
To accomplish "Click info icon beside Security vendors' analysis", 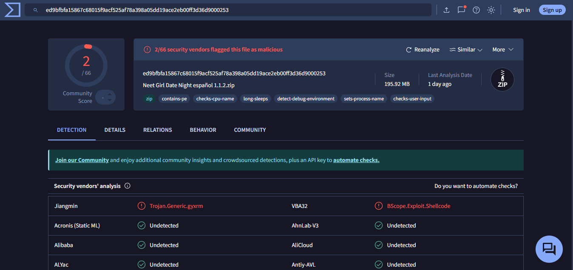I will coord(128,186).
